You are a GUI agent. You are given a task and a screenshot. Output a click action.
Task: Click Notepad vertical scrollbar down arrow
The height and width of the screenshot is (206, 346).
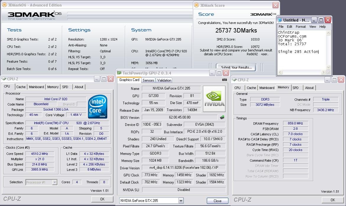328,67
